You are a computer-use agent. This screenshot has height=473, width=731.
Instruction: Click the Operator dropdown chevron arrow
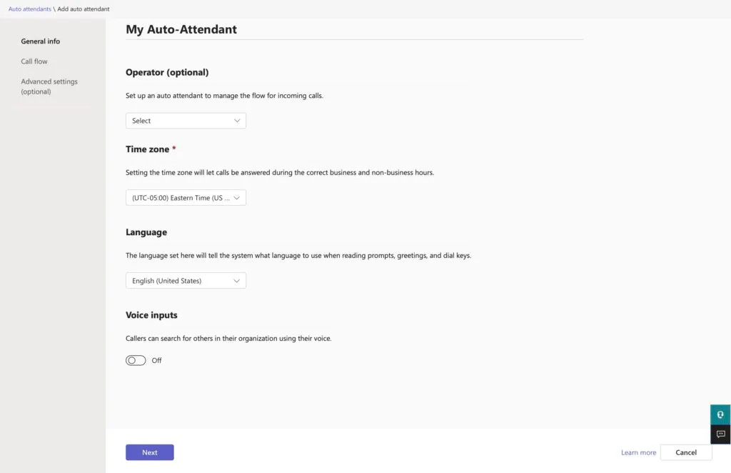click(x=237, y=121)
